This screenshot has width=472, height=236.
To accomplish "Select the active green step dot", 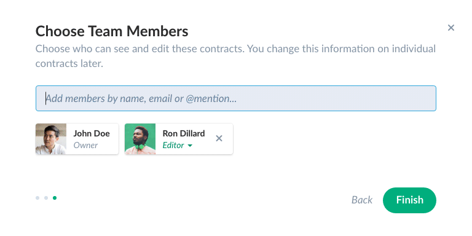I will [x=55, y=198].
